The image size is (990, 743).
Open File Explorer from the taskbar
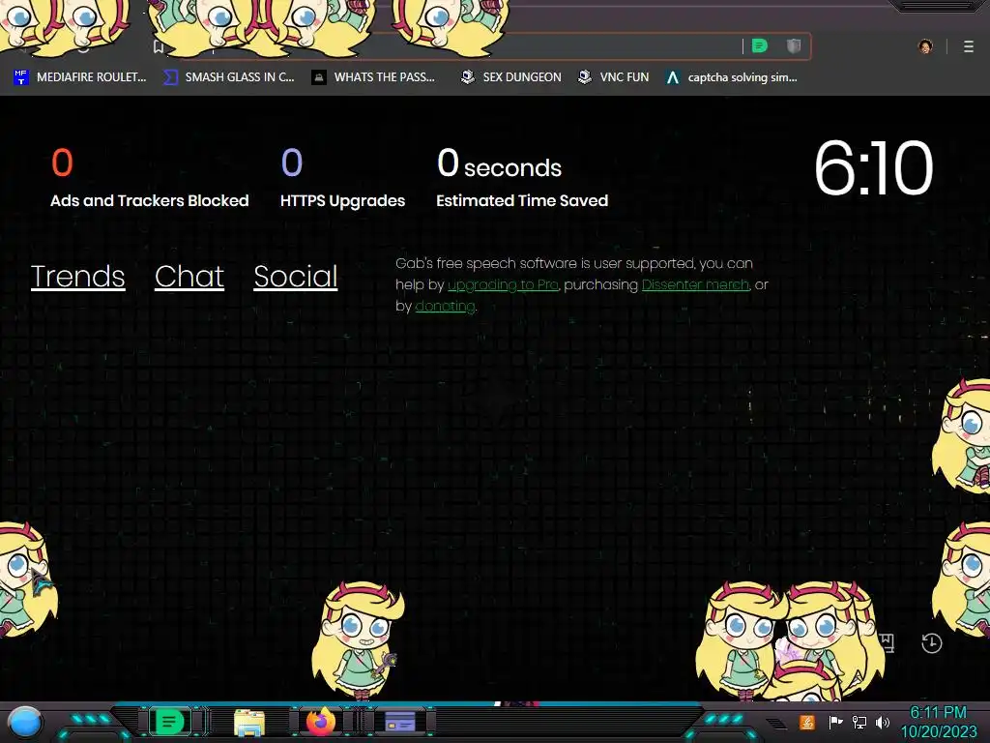coord(249,722)
